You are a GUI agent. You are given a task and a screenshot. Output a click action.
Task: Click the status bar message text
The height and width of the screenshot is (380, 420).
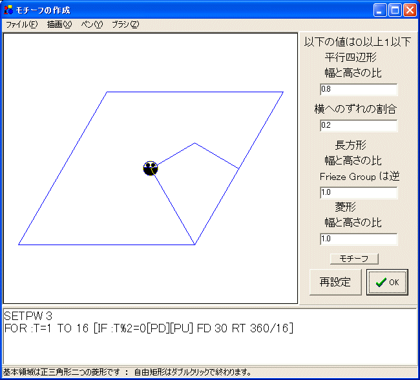coord(127,372)
